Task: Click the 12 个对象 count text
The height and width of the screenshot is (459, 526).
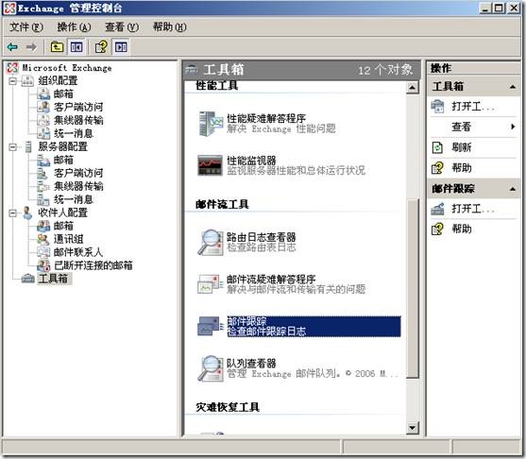Action: click(385, 70)
